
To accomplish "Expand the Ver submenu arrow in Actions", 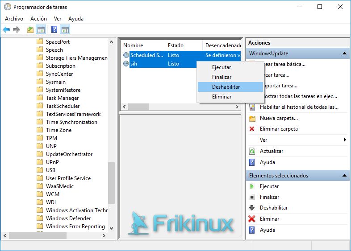I will (345, 140).
